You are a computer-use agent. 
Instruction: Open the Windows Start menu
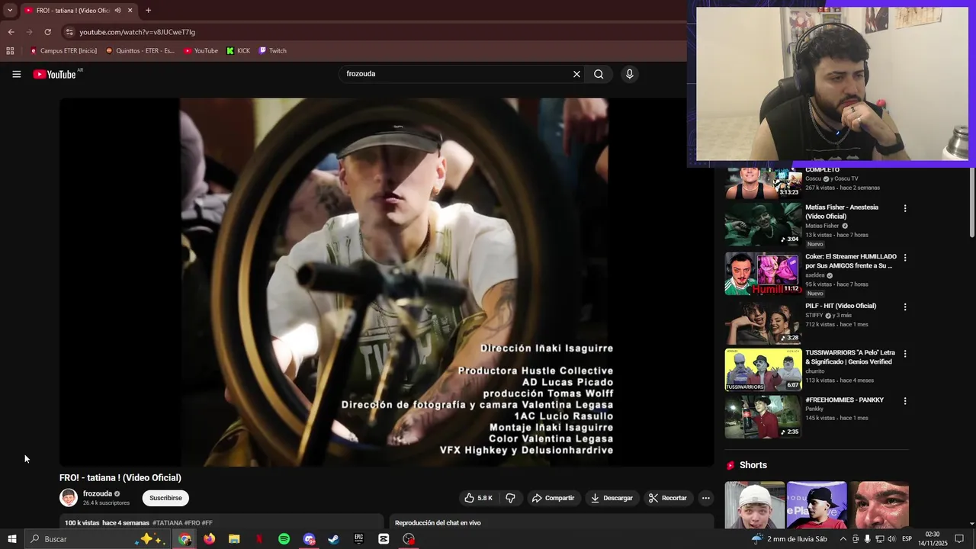(x=11, y=539)
